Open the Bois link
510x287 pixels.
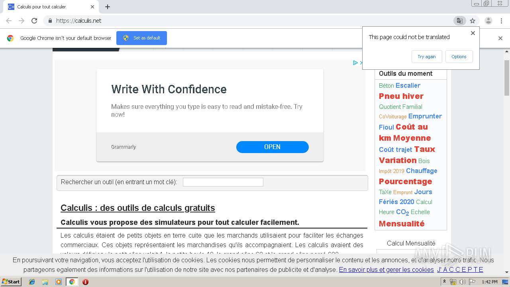[424, 161]
